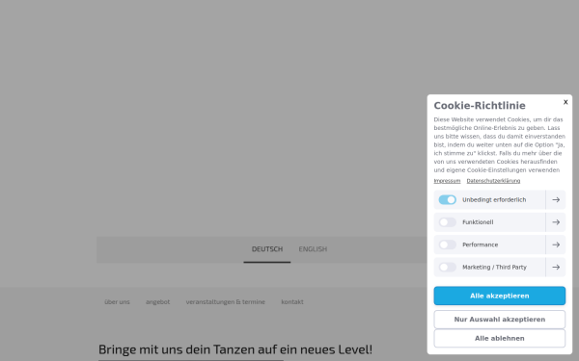Turn on the Performance cookies switch
Screen dimensions: 579x361
[447, 245]
